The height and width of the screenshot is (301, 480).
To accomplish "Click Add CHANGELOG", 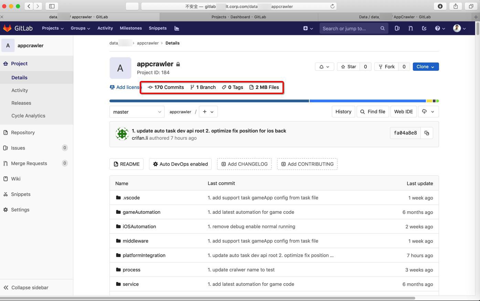I will pyautogui.click(x=244, y=164).
